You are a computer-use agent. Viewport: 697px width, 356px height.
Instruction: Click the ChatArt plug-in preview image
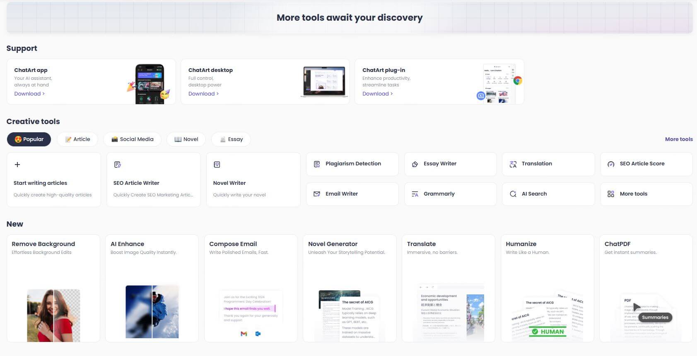(499, 84)
